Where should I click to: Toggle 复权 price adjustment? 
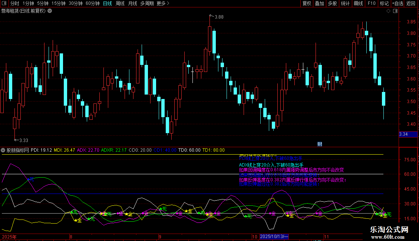(x=307, y=4)
